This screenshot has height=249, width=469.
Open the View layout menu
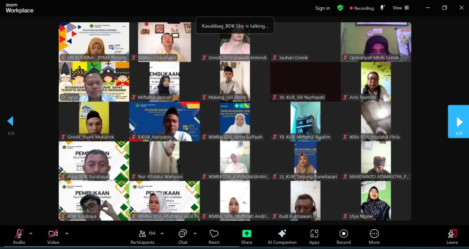(x=401, y=8)
